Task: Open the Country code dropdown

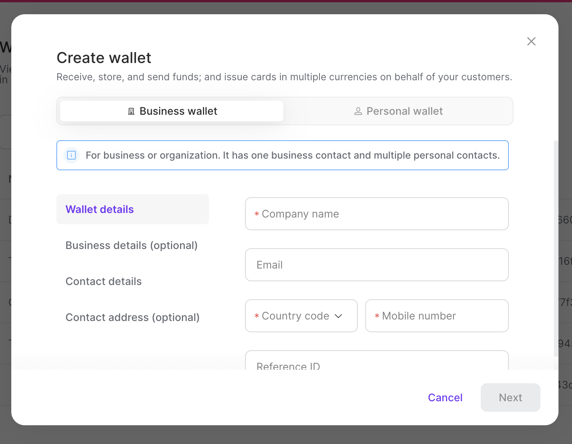Action: tap(301, 316)
